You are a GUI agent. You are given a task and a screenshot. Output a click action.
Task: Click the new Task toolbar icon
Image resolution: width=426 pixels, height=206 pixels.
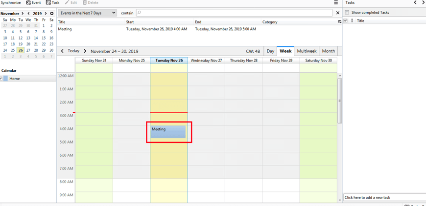[48, 3]
